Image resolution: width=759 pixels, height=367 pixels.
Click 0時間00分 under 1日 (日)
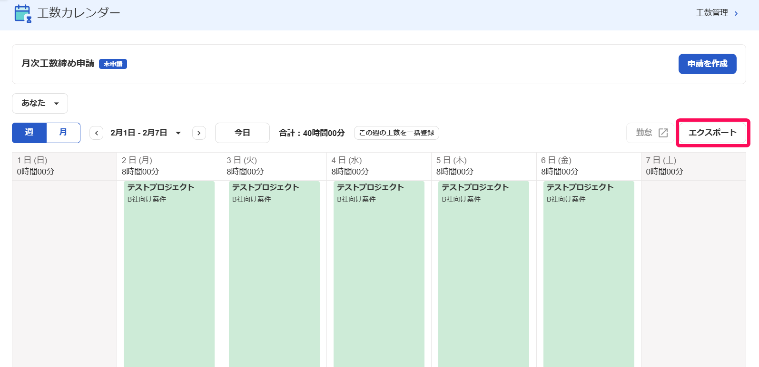[36, 172]
